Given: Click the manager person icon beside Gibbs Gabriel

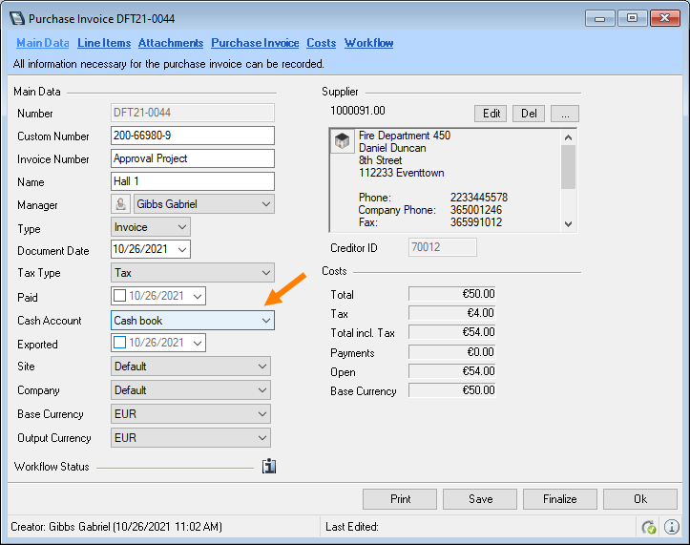Looking at the screenshot, I should point(121,204).
